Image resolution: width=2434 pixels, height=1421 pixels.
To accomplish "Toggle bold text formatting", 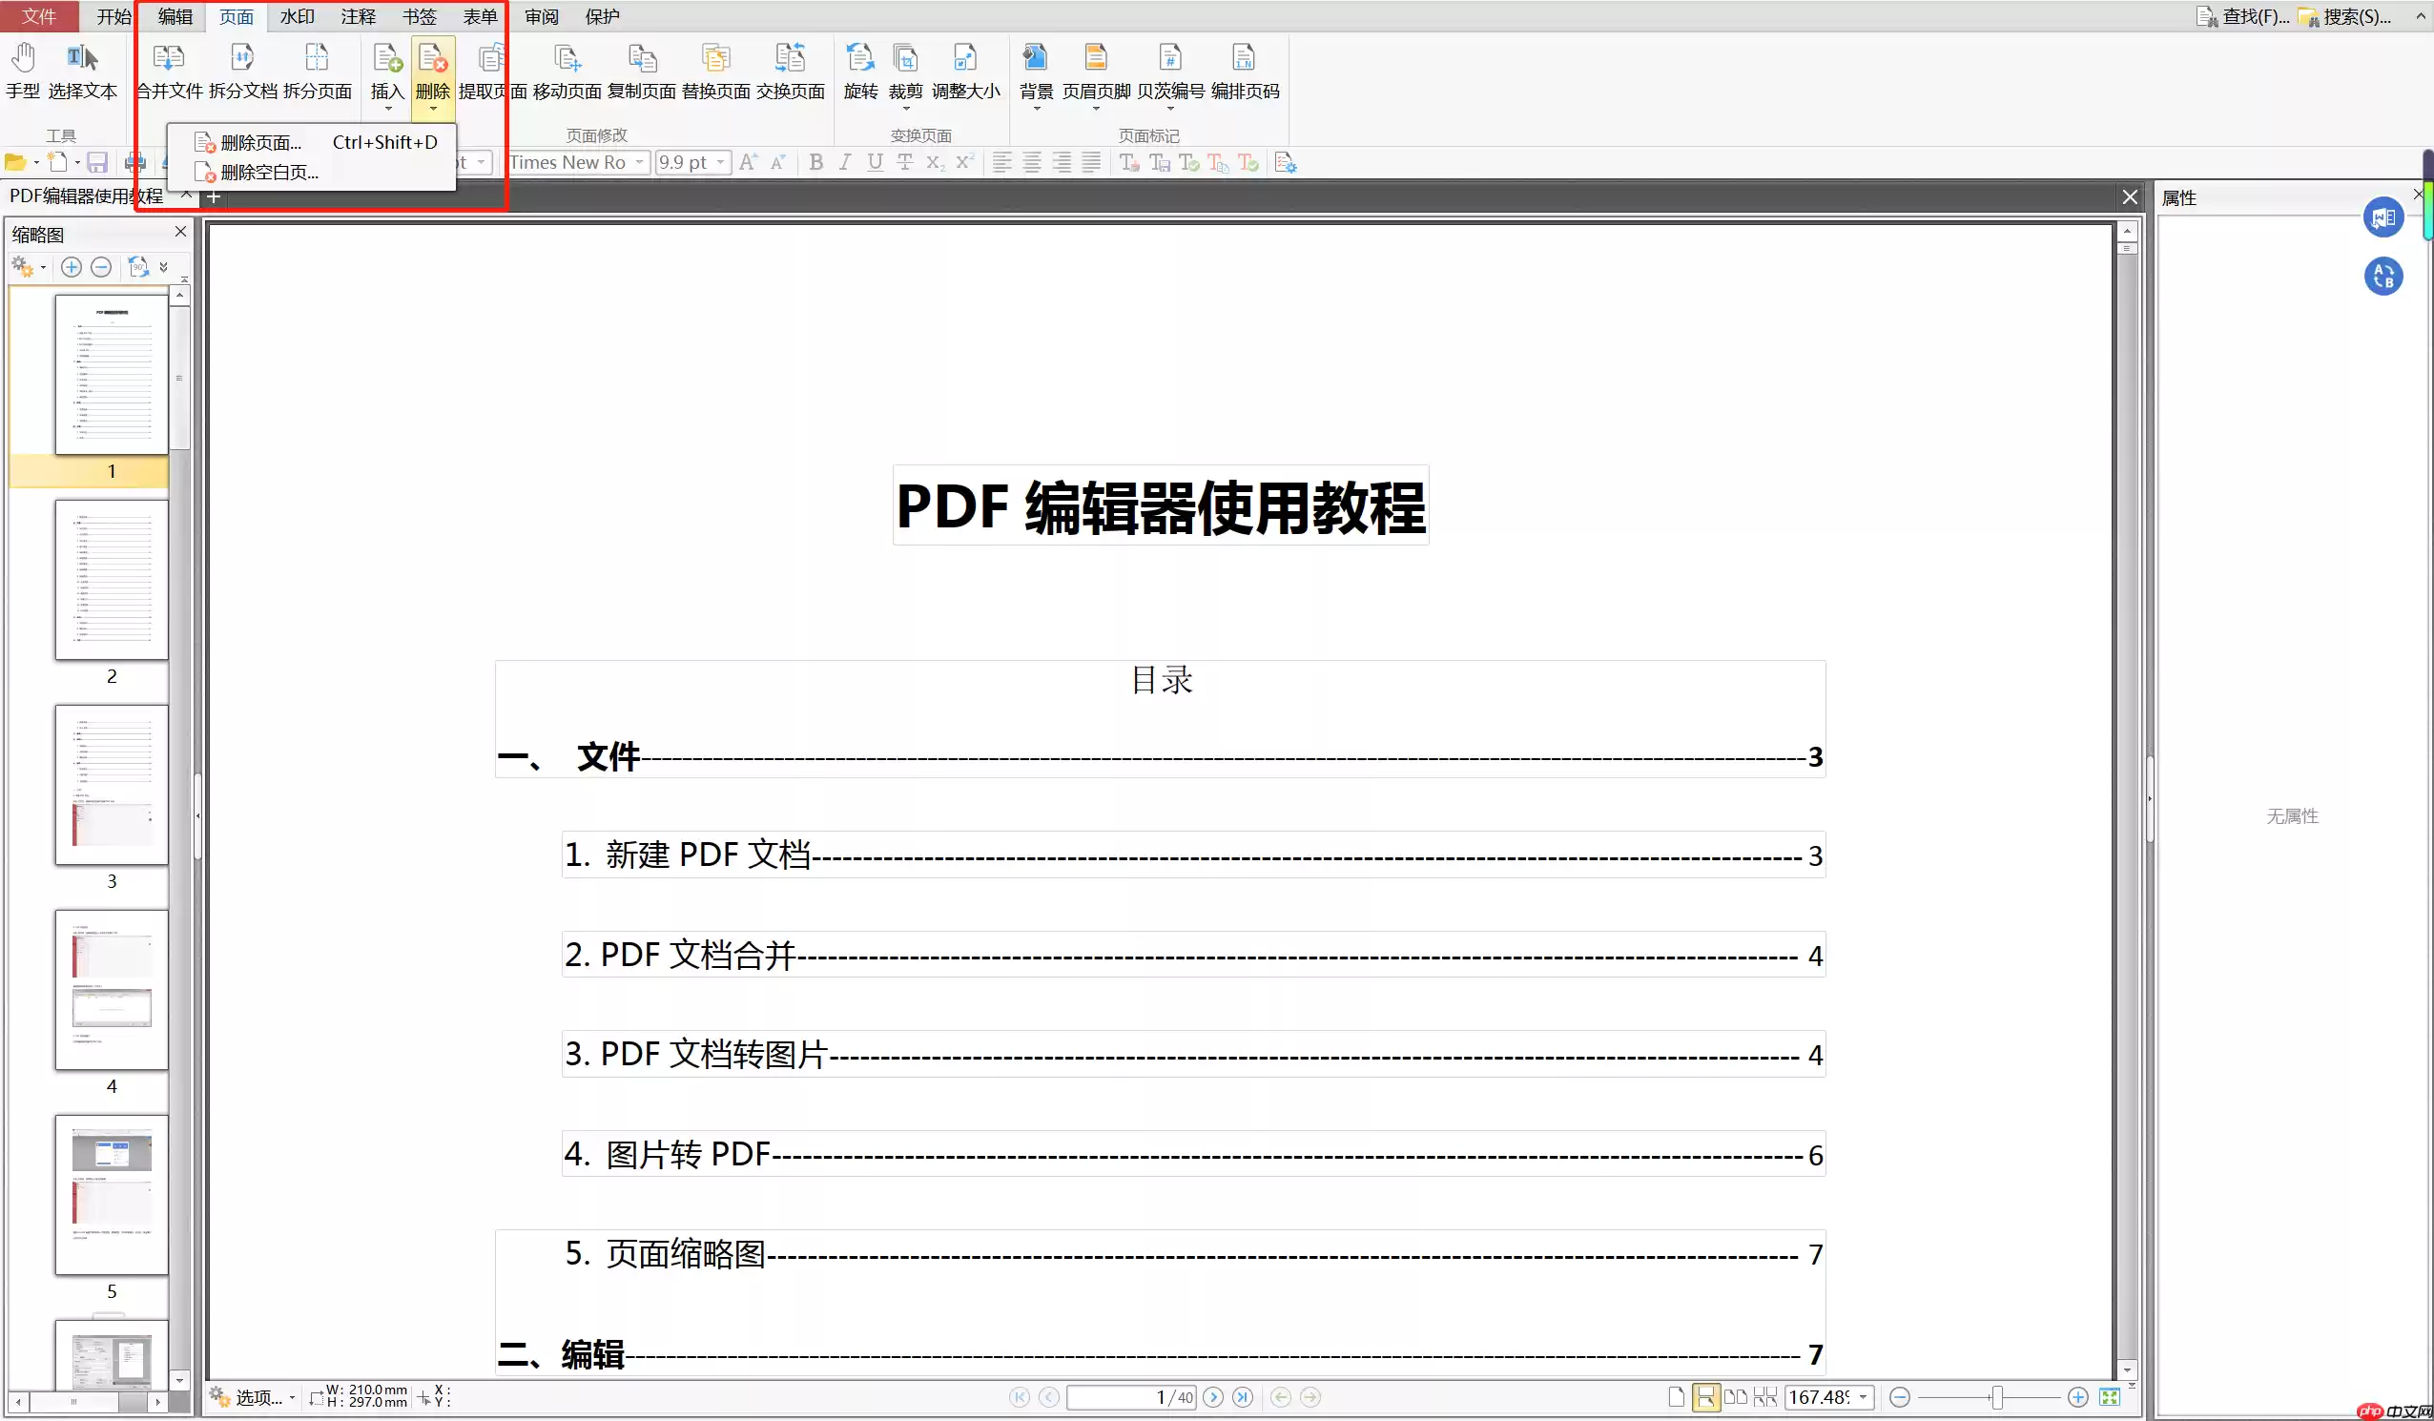I will coord(815,162).
